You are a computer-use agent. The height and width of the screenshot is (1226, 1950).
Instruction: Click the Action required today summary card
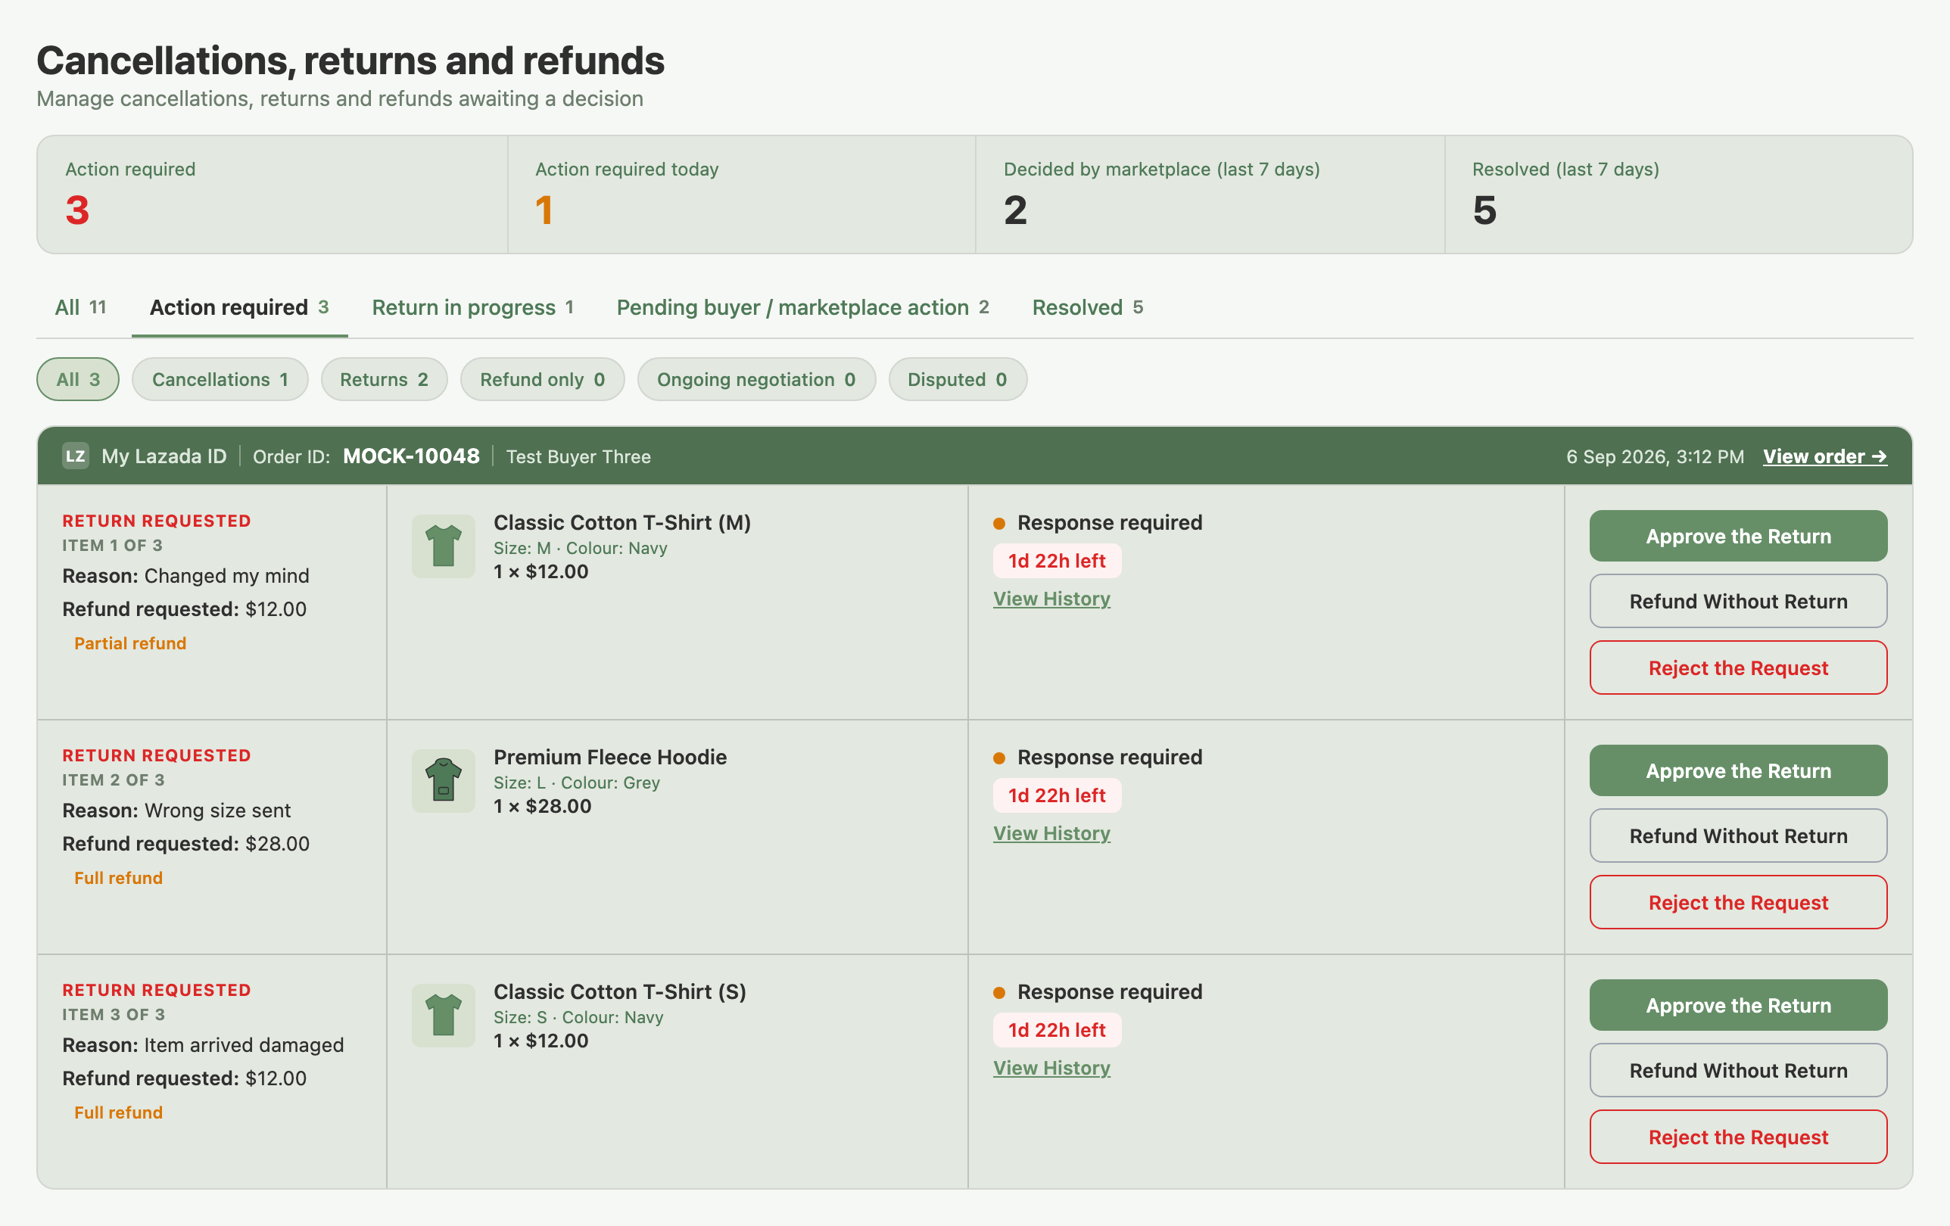[742, 194]
